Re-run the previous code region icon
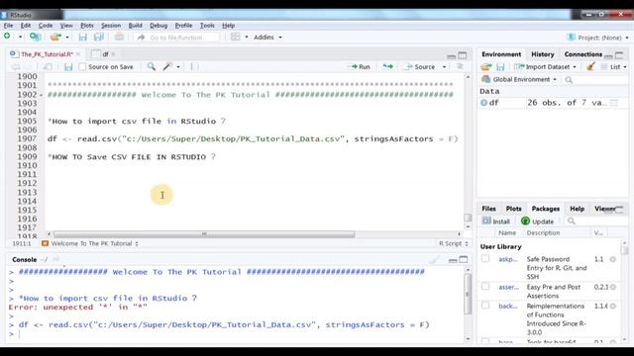 (x=387, y=66)
